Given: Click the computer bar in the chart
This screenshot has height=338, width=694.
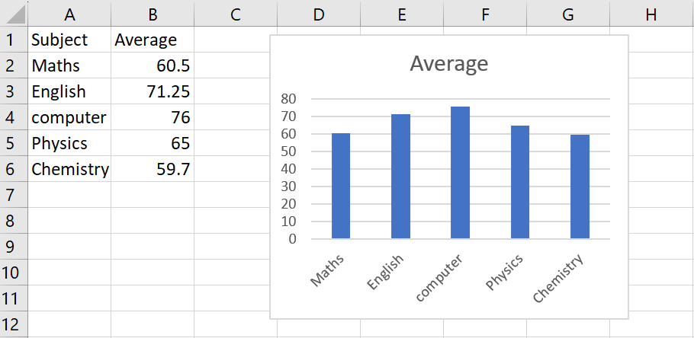Looking at the screenshot, I should 461,172.
